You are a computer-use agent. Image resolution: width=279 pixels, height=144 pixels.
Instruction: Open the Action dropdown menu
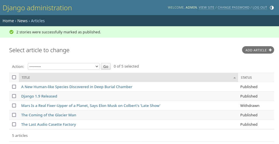(64, 66)
